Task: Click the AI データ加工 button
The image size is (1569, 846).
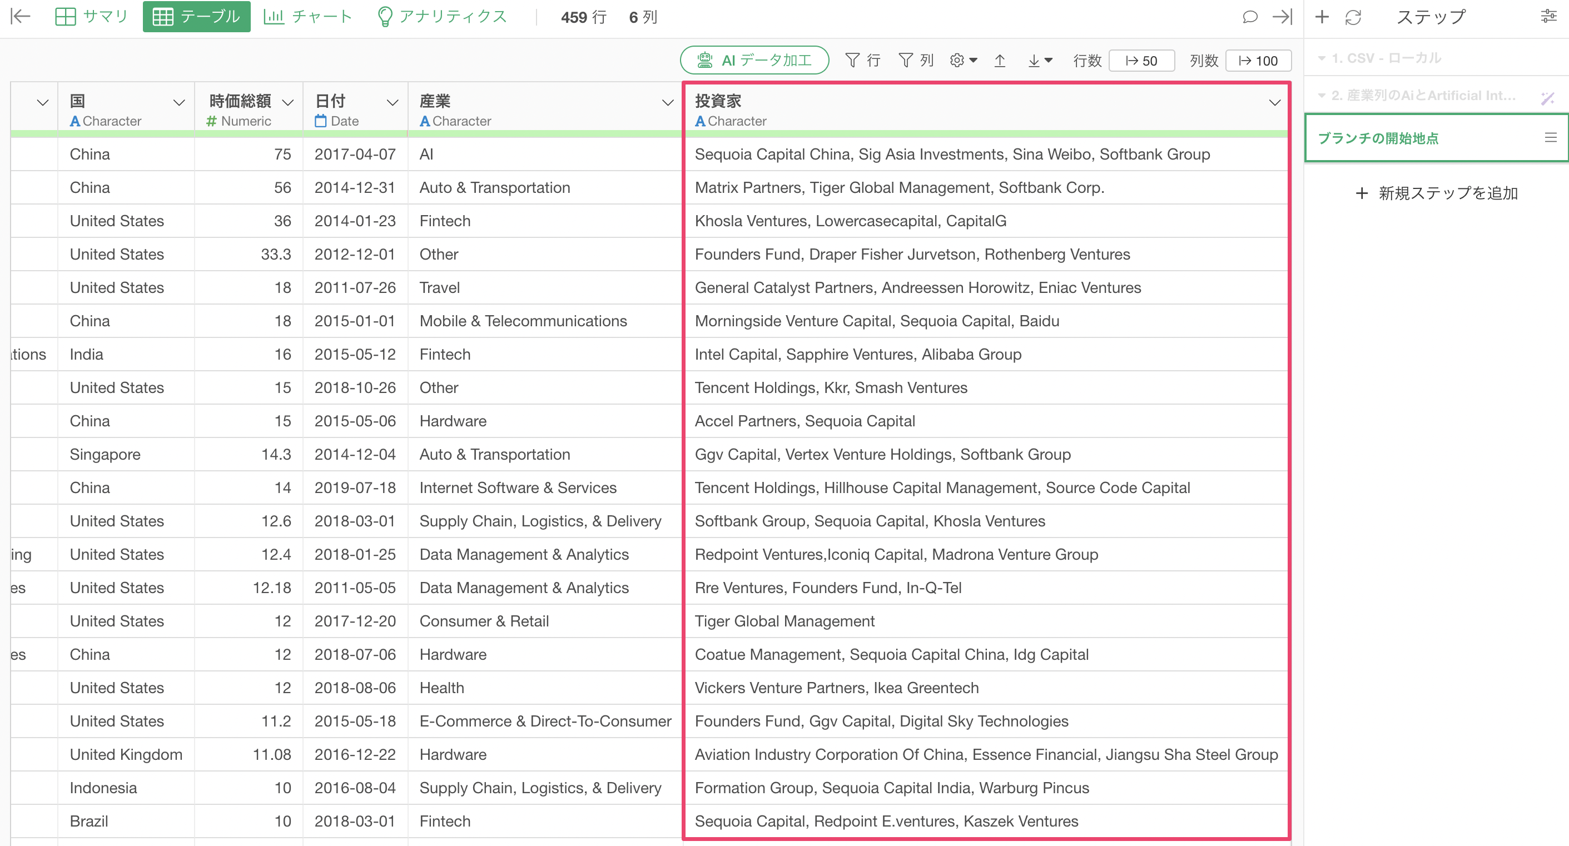Action: (x=754, y=60)
